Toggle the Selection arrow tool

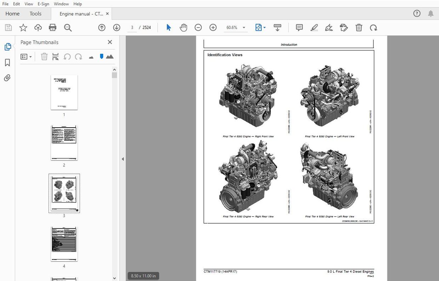point(169,28)
